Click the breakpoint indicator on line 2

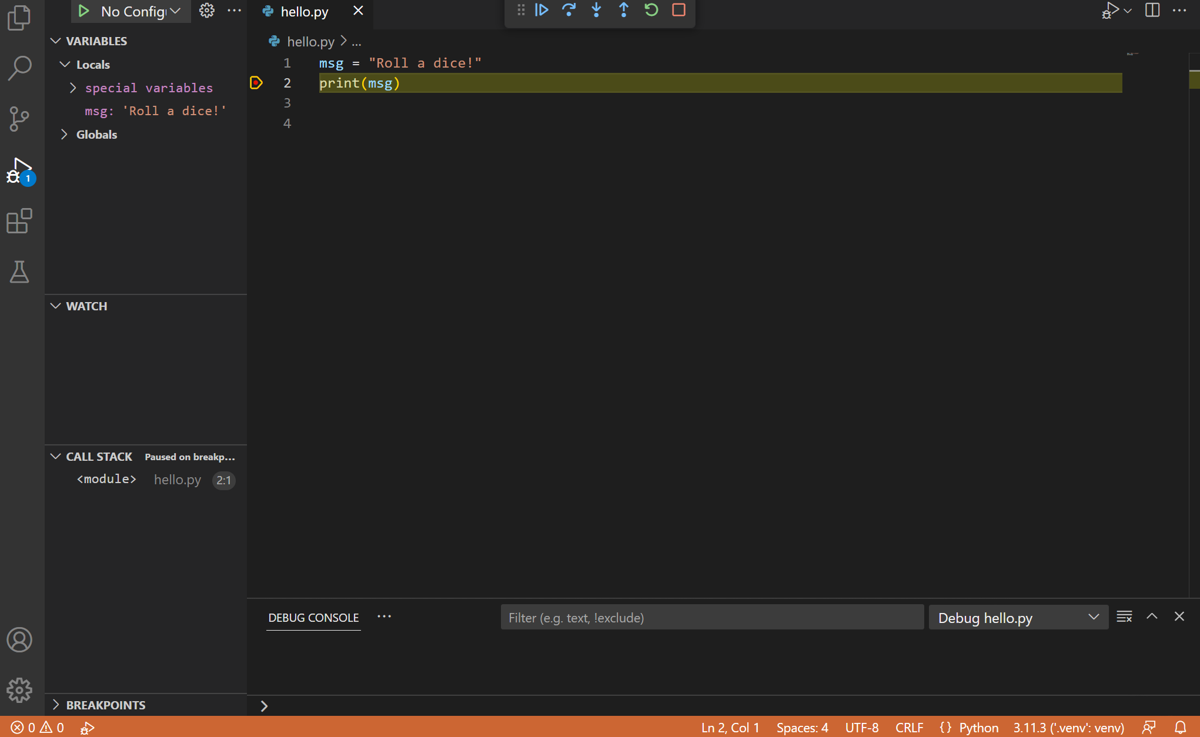pos(256,82)
